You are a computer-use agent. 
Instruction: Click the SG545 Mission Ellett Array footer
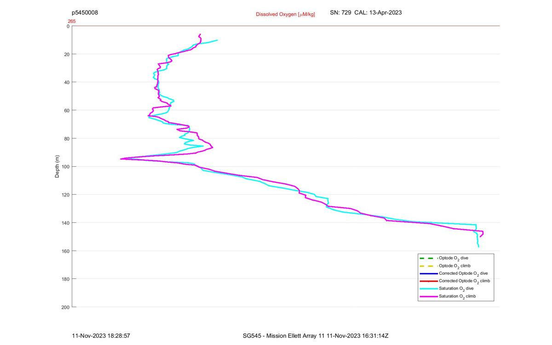tap(316, 336)
